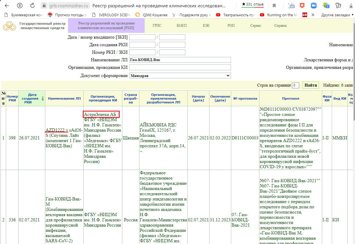Show more bookmarks via chevron
This screenshot has height=244, width=355.
(x=313, y=15)
